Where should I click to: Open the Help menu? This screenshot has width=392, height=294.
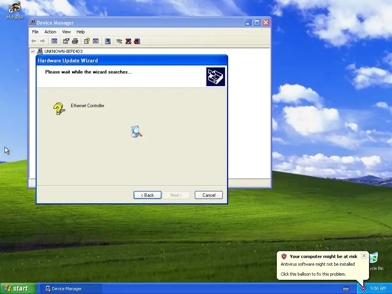click(x=80, y=32)
